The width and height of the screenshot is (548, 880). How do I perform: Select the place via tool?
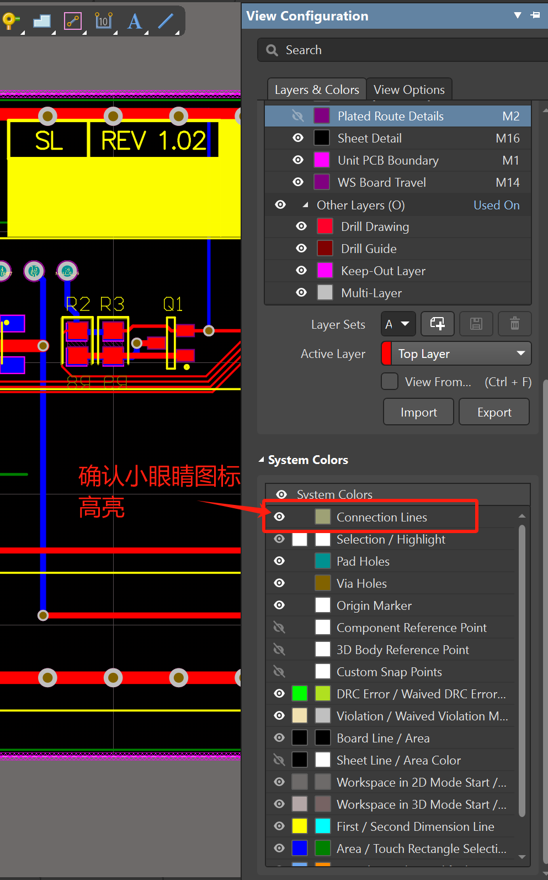point(9,21)
